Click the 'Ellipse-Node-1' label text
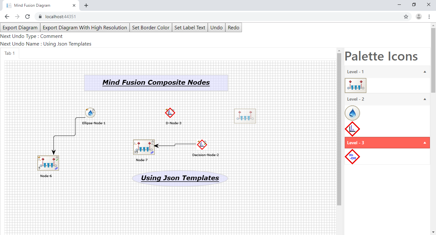Screen dimensions: 436x235 [x=94, y=123]
